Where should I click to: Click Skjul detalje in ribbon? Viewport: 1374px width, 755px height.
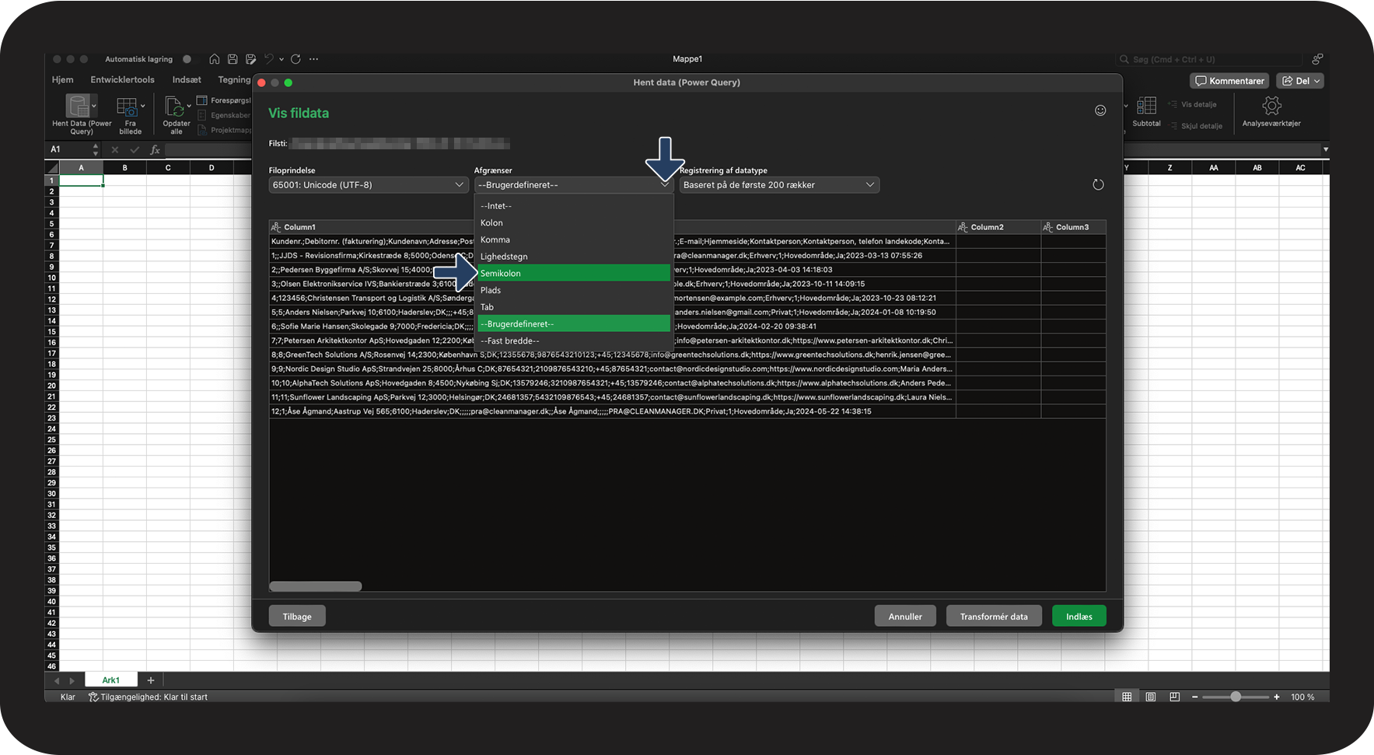click(x=1196, y=126)
